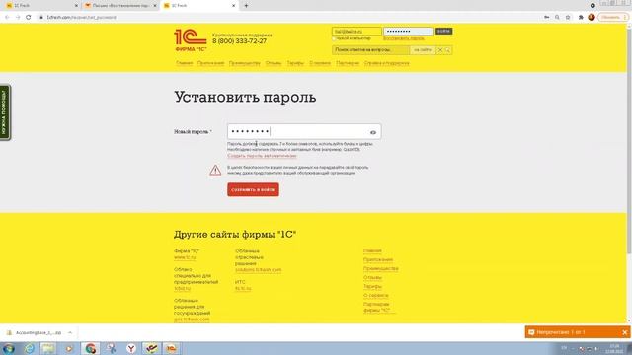Bookmark this page with the star icon
The image size is (632, 355).
point(568,18)
